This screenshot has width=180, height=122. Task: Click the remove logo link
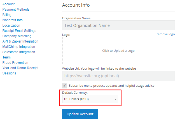165,34
